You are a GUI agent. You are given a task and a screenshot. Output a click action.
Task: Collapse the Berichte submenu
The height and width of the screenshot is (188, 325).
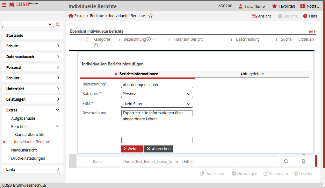(58, 126)
